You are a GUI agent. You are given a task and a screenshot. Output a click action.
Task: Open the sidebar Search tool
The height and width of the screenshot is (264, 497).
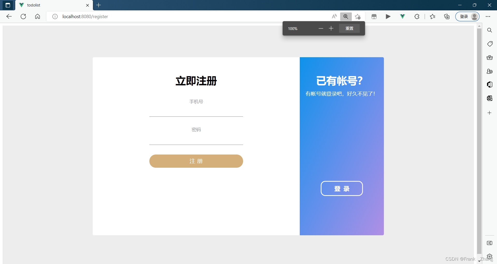pyautogui.click(x=489, y=30)
